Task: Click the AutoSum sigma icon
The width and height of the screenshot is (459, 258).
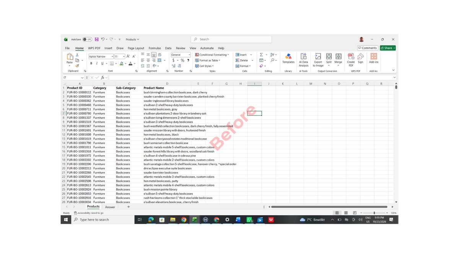Action: pyautogui.click(x=261, y=55)
